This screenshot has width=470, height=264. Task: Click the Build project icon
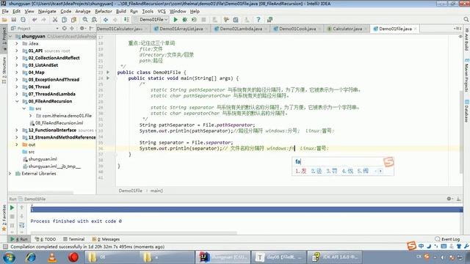tap(126, 20)
